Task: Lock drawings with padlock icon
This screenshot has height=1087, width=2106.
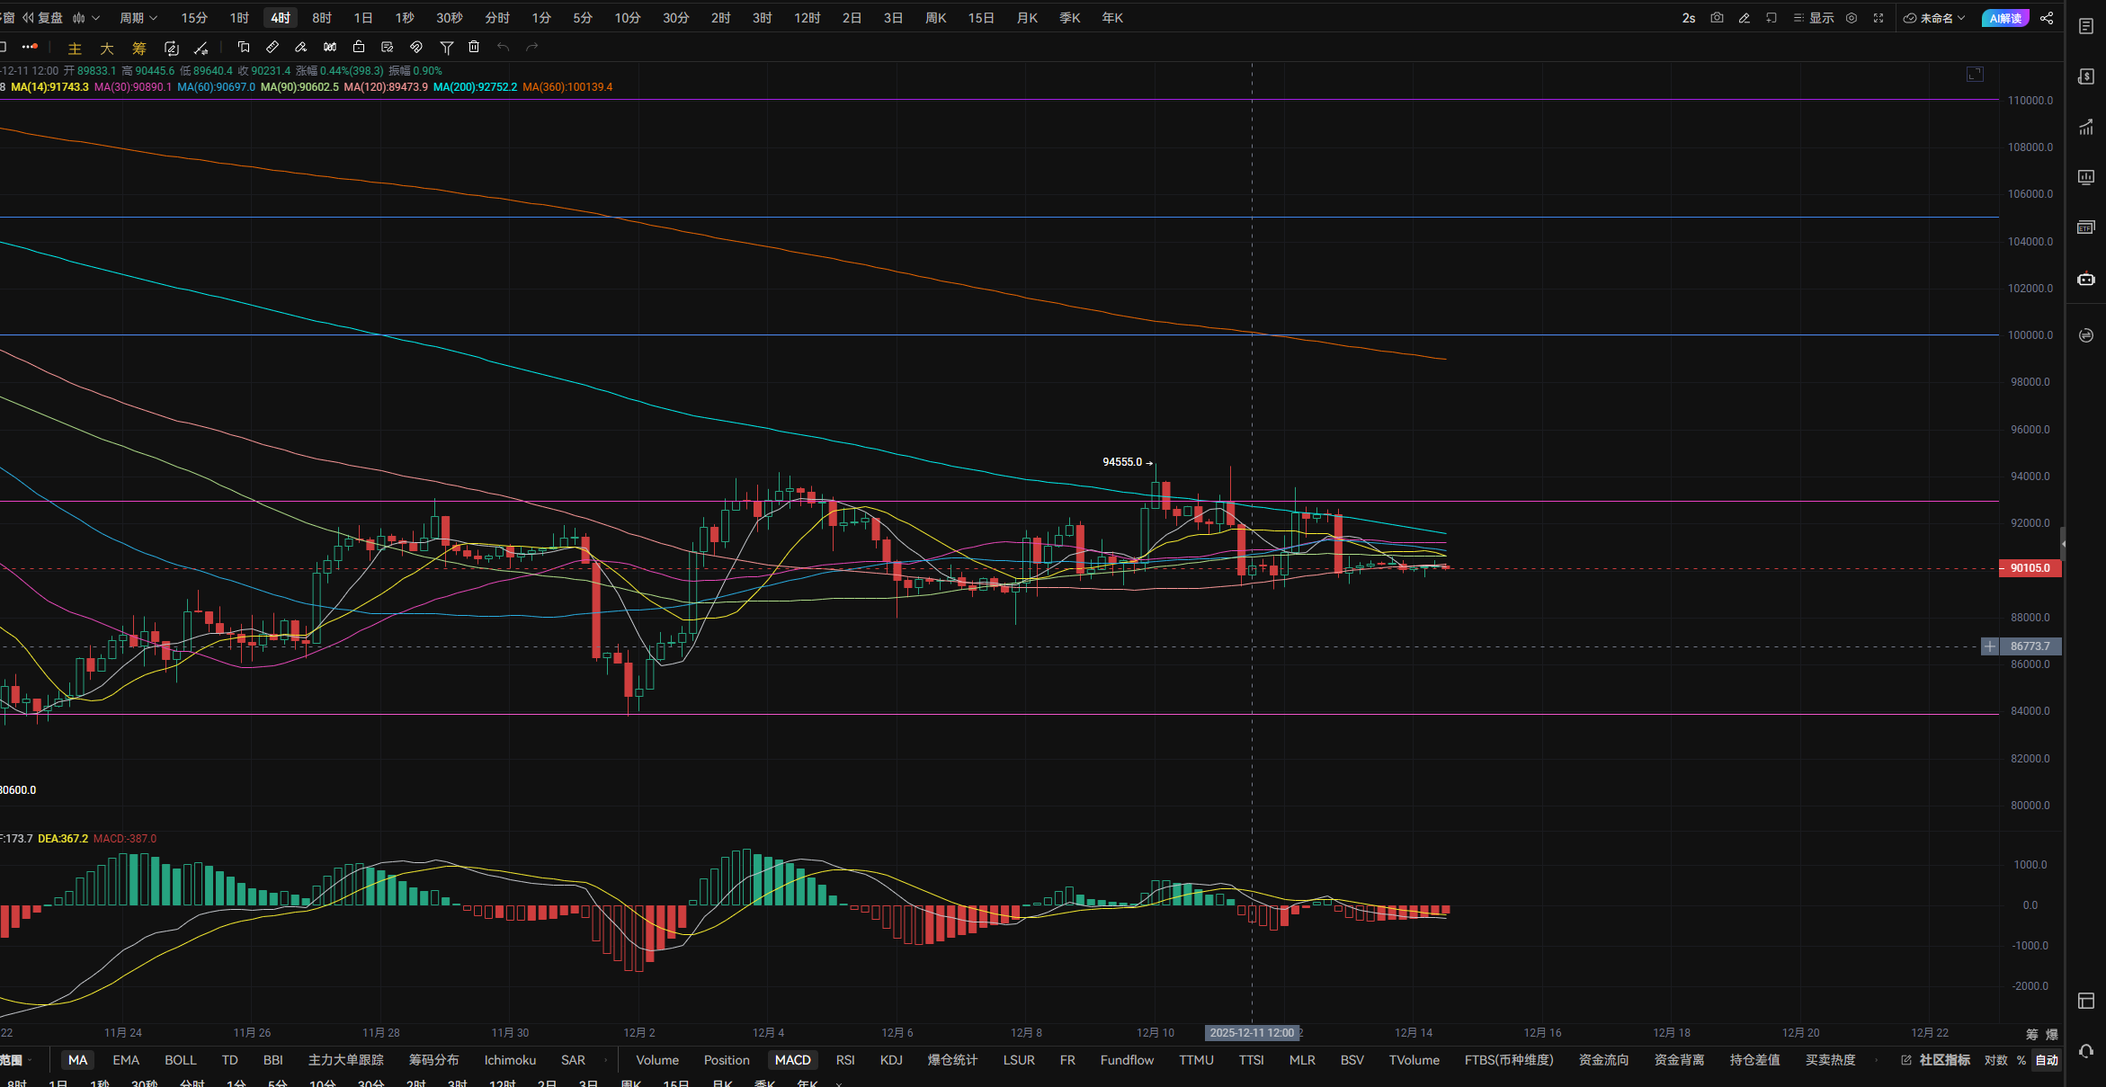Action: (359, 48)
